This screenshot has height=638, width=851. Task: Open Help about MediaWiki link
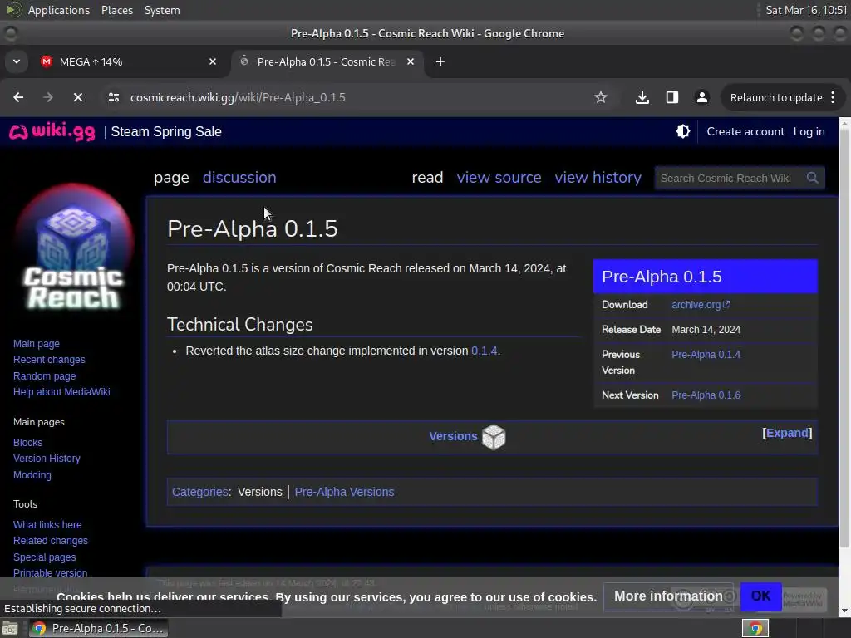click(x=61, y=392)
